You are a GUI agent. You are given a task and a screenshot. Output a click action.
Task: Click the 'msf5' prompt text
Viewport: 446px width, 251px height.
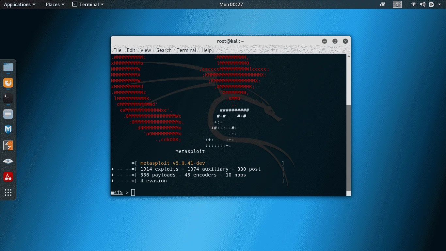(x=117, y=192)
